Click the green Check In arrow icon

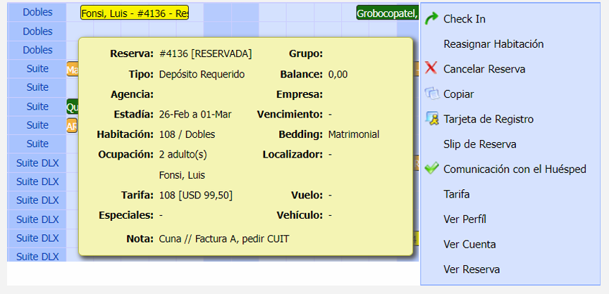point(431,19)
